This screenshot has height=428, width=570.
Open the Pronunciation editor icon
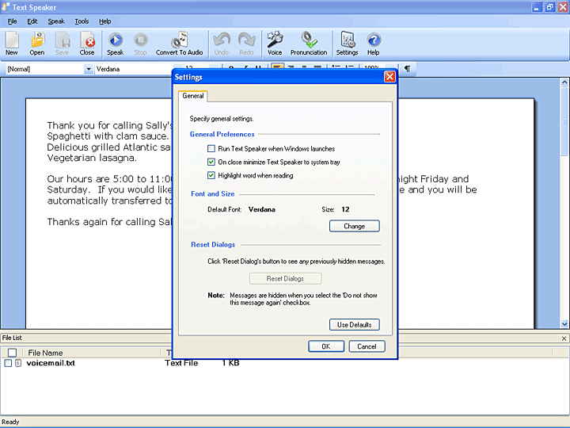coord(309,44)
